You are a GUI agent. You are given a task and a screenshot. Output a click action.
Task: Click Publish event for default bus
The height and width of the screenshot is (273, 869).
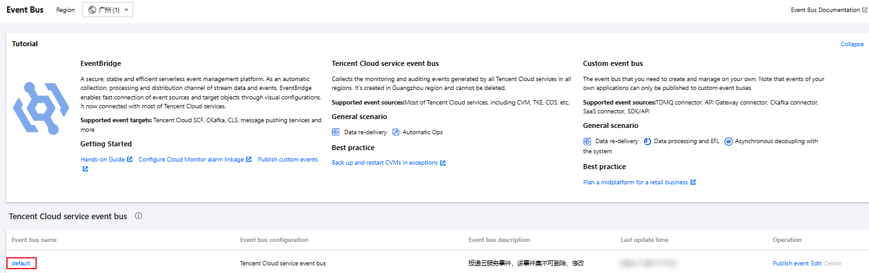tap(790, 263)
